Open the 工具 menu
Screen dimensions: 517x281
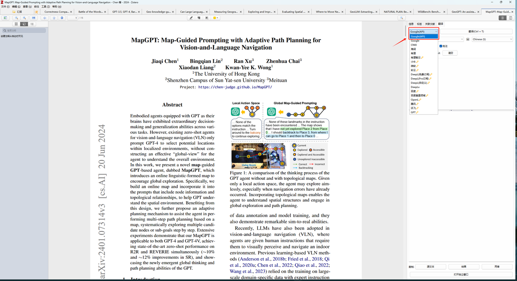[46, 6]
